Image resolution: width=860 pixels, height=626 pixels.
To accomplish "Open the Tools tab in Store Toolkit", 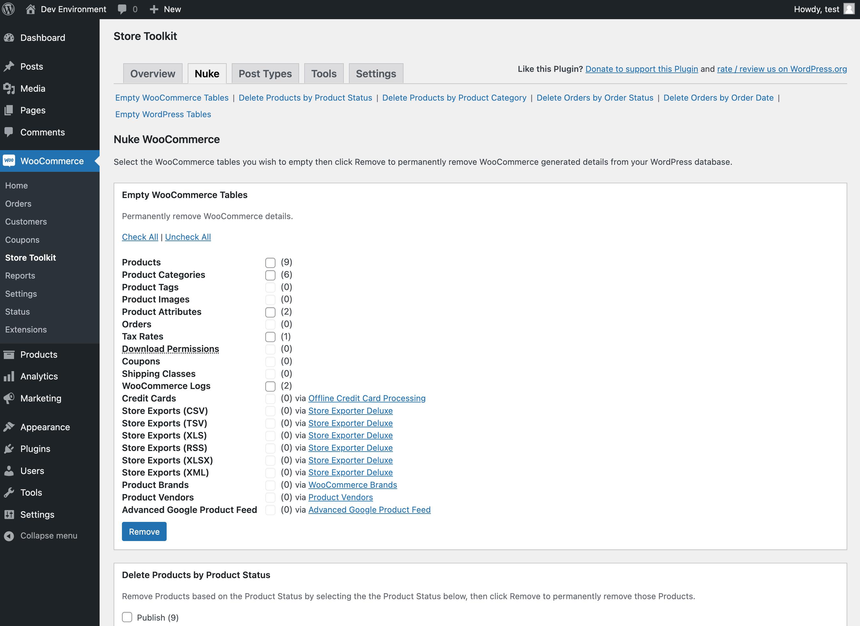I will [x=323, y=73].
